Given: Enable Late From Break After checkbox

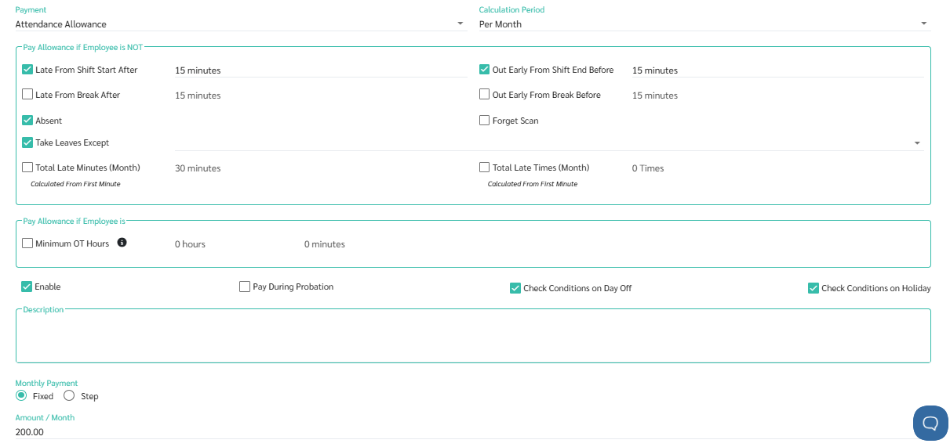Looking at the screenshot, I should [27, 95].
